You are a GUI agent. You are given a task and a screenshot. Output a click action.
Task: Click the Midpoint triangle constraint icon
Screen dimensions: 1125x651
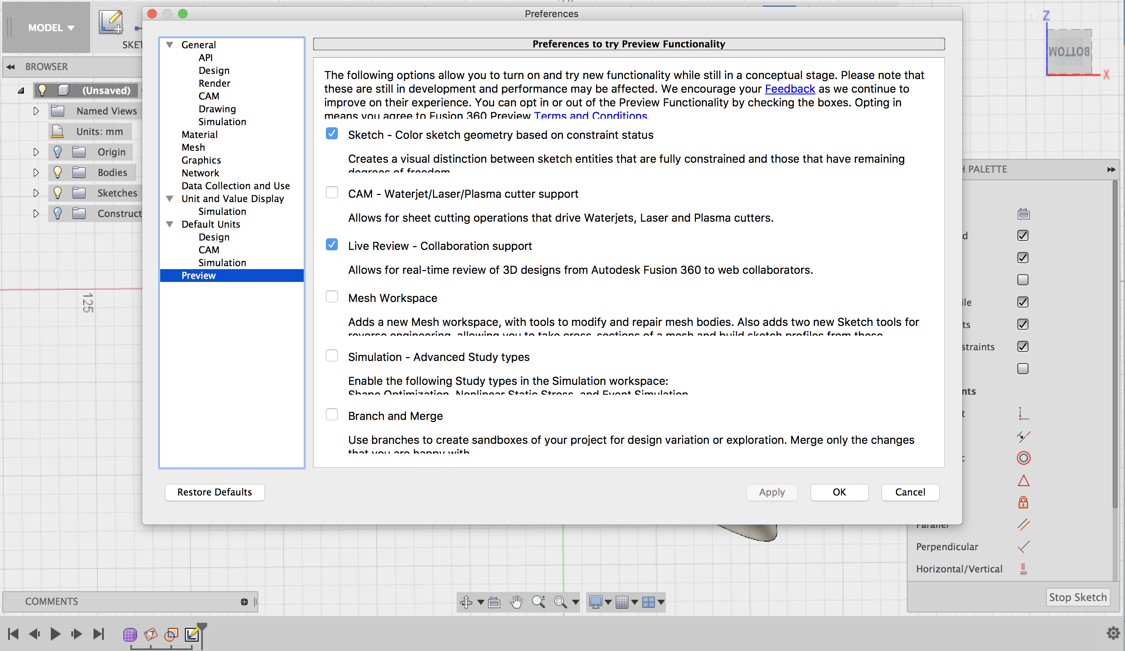pyautogui.click(x=1023, y=481)
